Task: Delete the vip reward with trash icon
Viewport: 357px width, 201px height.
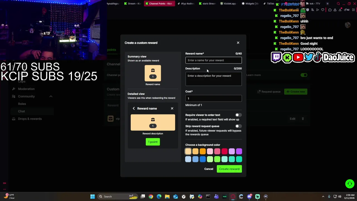Action: tap(303, 119)
